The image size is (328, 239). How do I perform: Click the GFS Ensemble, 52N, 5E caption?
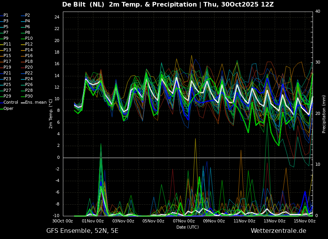82,231
